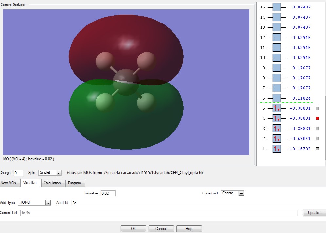Select the occupied orbital 5 box
This screenshot has height=233, width=326.
(277, 108)
